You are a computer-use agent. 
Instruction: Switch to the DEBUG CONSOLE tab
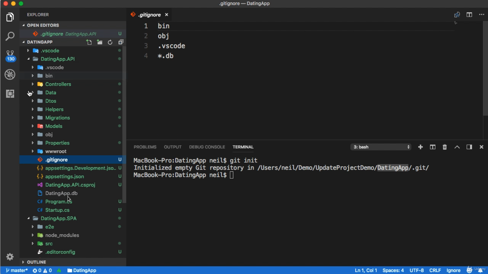[x=207, y=147]
